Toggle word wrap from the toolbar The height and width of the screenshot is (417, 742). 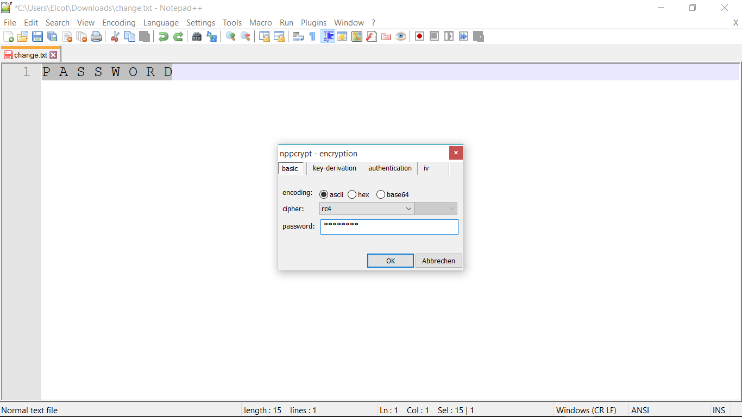click(x=297, y=36)
